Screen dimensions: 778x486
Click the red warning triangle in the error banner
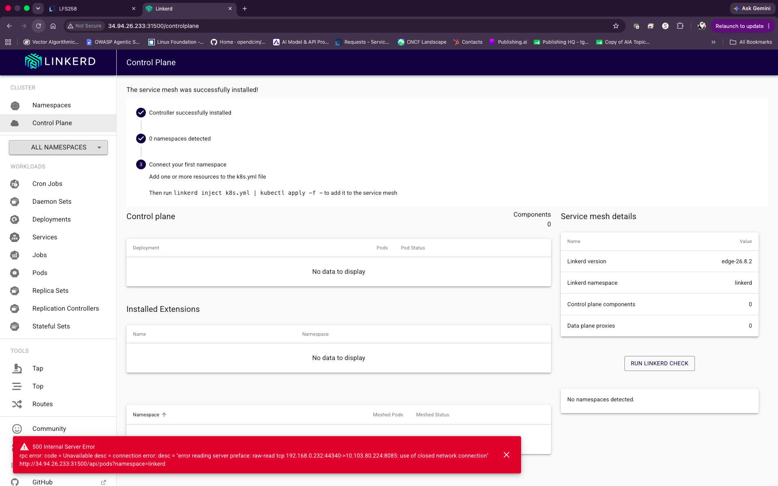(24, 447)
